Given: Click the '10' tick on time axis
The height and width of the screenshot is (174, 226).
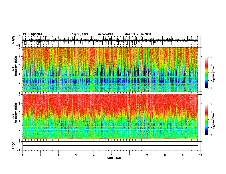Looking at the screenshot, I should tap(201, 155).
